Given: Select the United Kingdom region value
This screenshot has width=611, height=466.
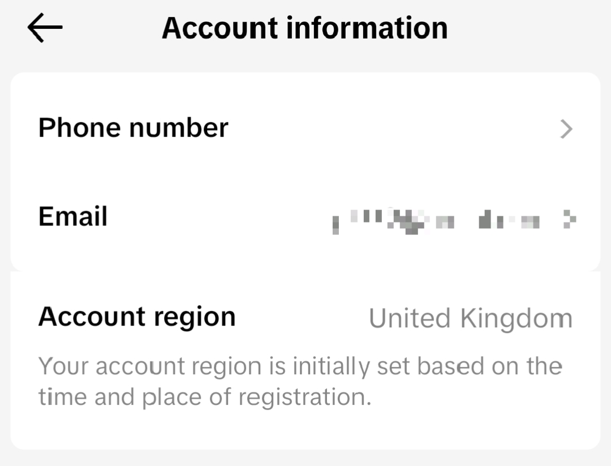Looking at the screenshot, I should coord(471,318).
